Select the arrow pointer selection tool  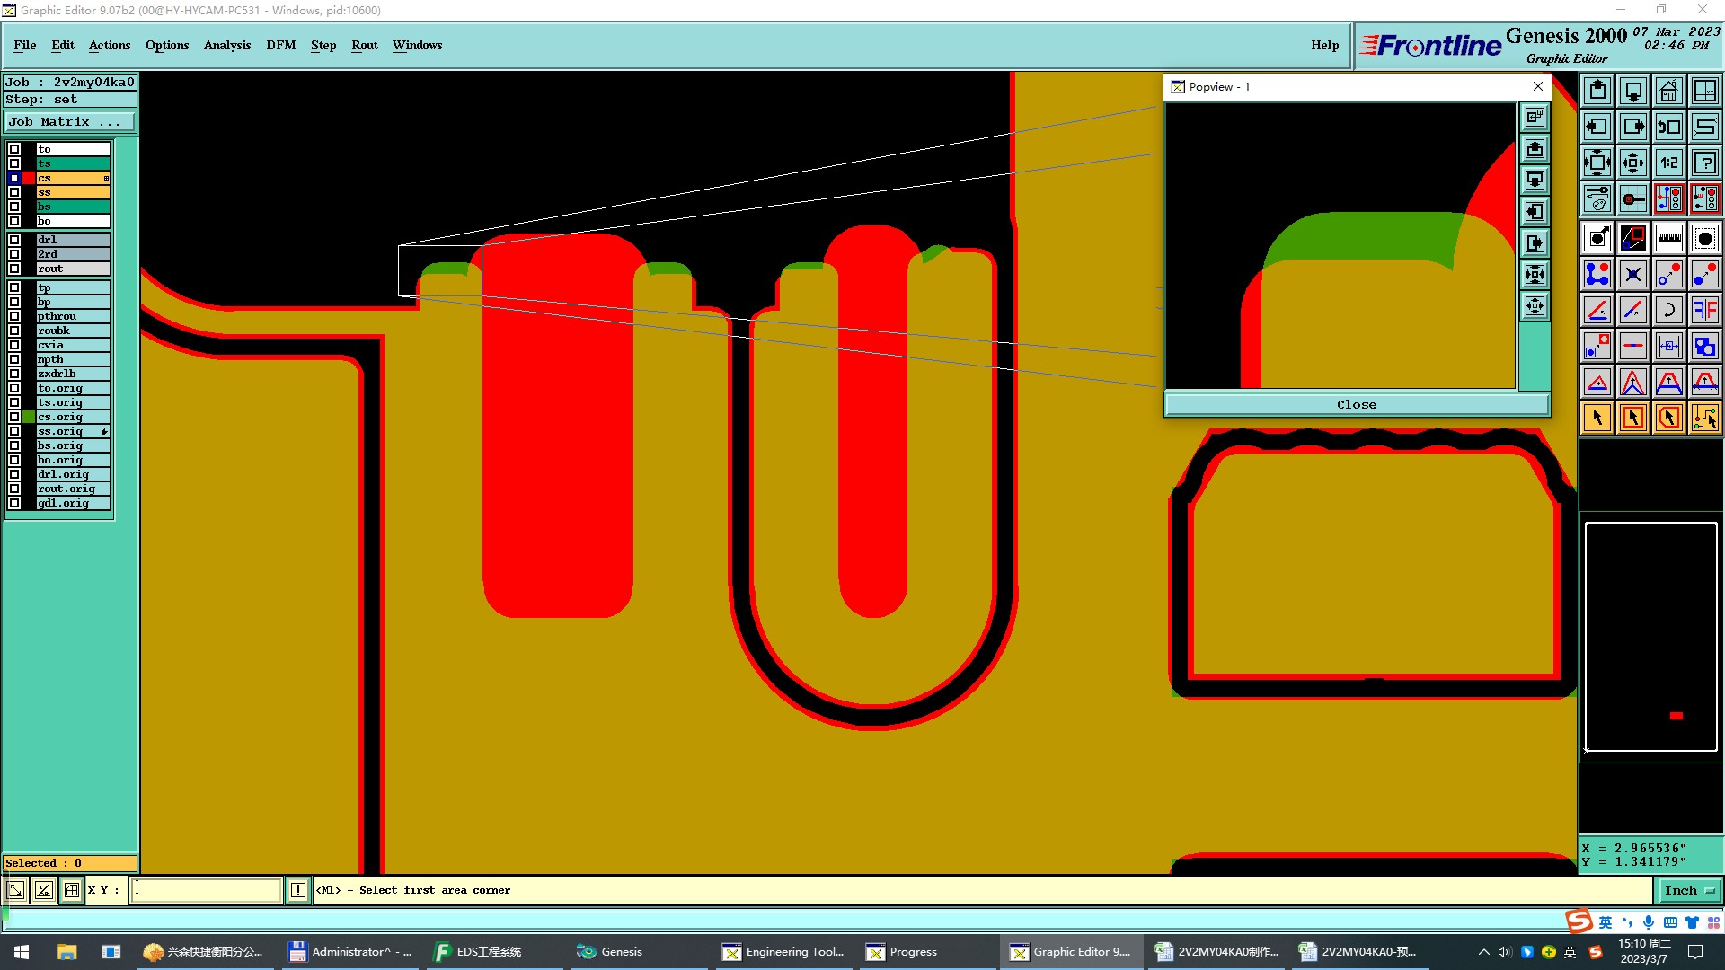(1597, 418)
